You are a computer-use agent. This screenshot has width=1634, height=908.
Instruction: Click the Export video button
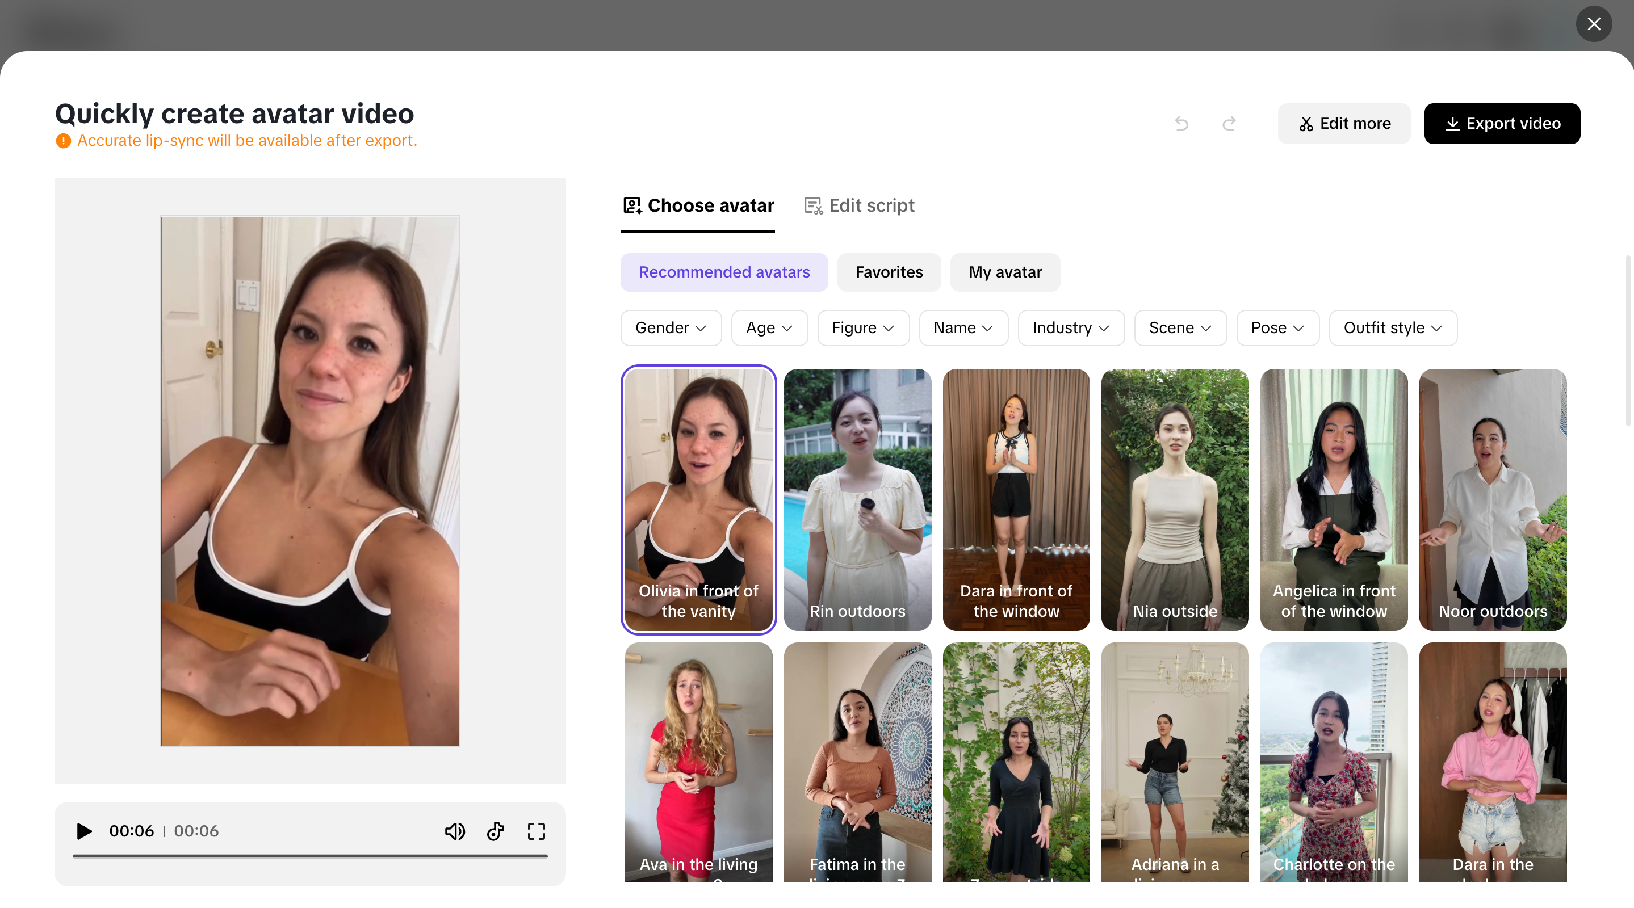(x=1502, y=124)
